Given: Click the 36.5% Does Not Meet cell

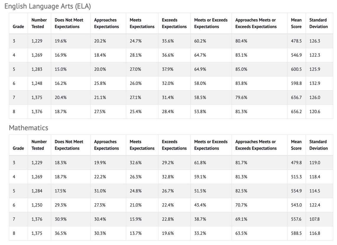Looking at the screenshot, I should (61, 233).
